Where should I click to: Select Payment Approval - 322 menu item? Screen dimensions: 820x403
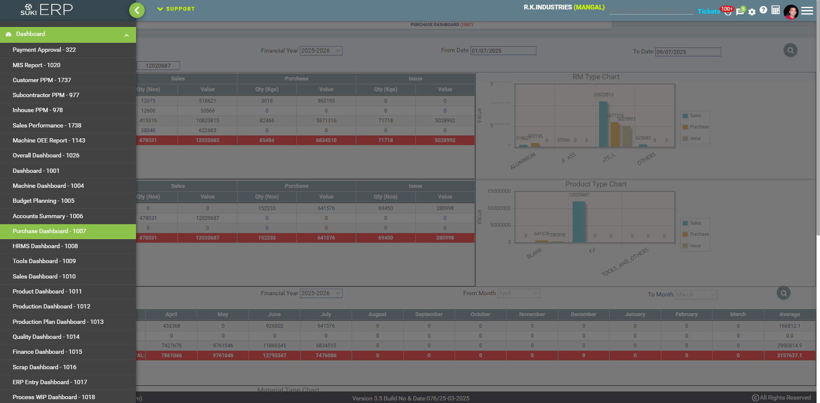(44, 50)
